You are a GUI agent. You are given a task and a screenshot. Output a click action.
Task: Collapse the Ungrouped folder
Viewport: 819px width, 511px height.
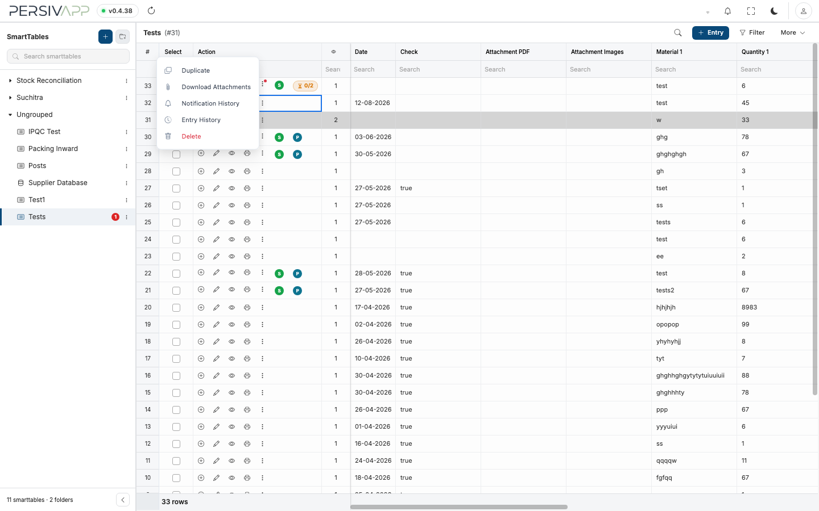(10, 115)
